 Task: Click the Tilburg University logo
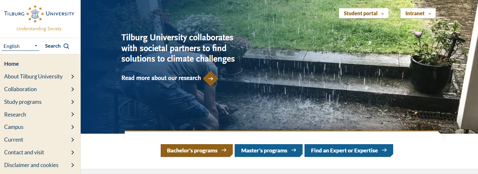pyautogui.click(x=39, y=14)
